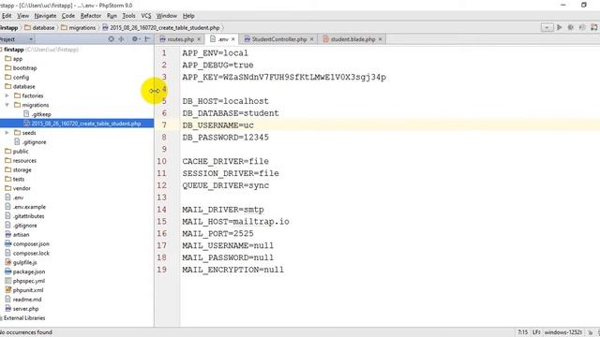600x337 pixels.
Task: Open Project panel settings gear
Action: (x=135, y=39)
